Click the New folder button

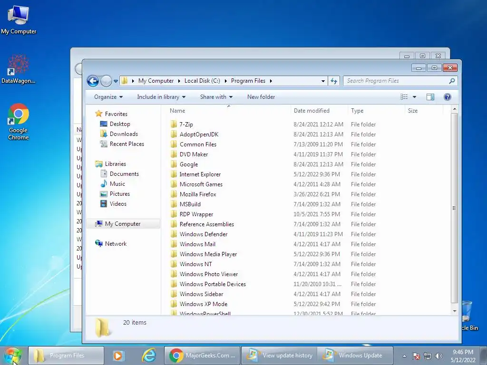(x=261, y=97)
